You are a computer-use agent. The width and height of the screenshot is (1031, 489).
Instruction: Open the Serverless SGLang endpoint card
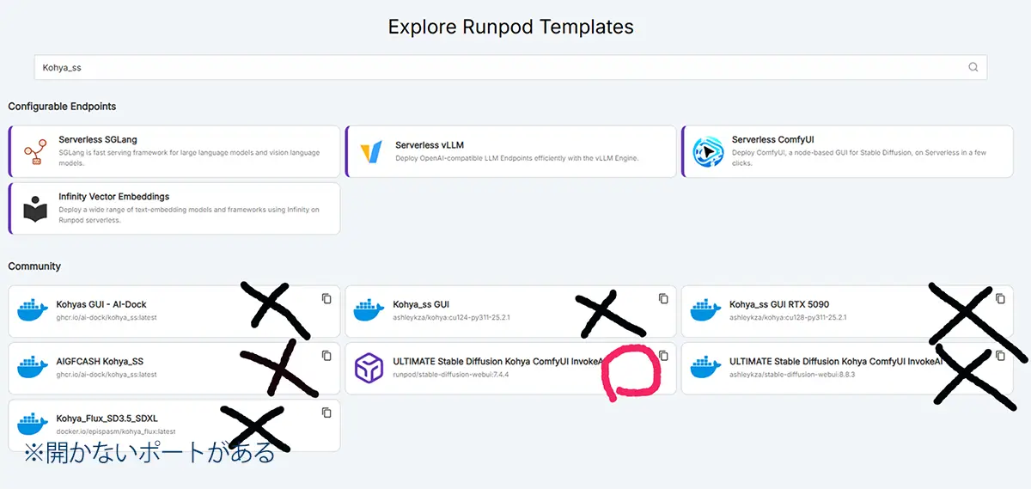(x=174, y=151)
